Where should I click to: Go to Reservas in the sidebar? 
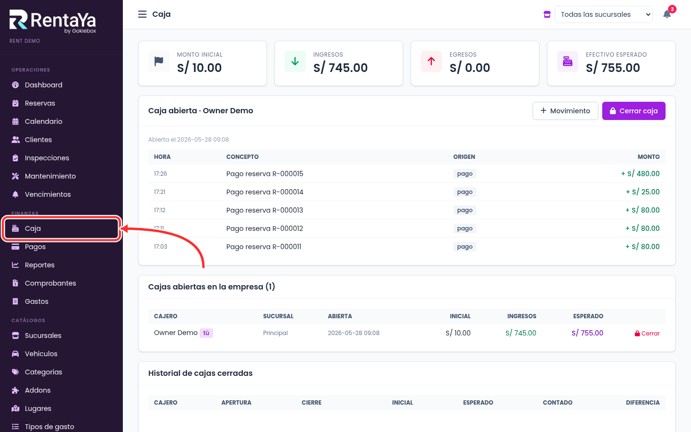(61, 103)
